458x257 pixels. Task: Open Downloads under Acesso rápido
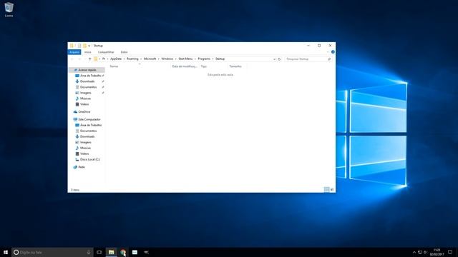pos(87,81)
